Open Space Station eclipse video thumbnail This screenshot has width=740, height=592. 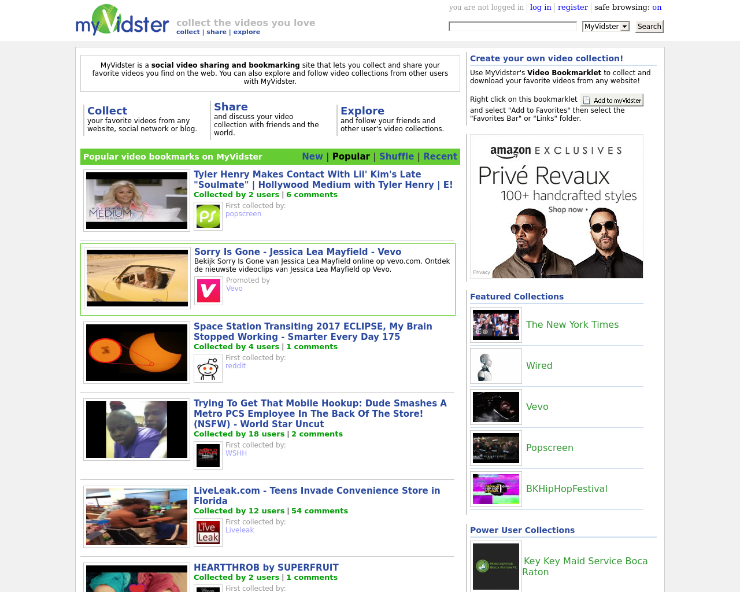[x=136, y=353]
